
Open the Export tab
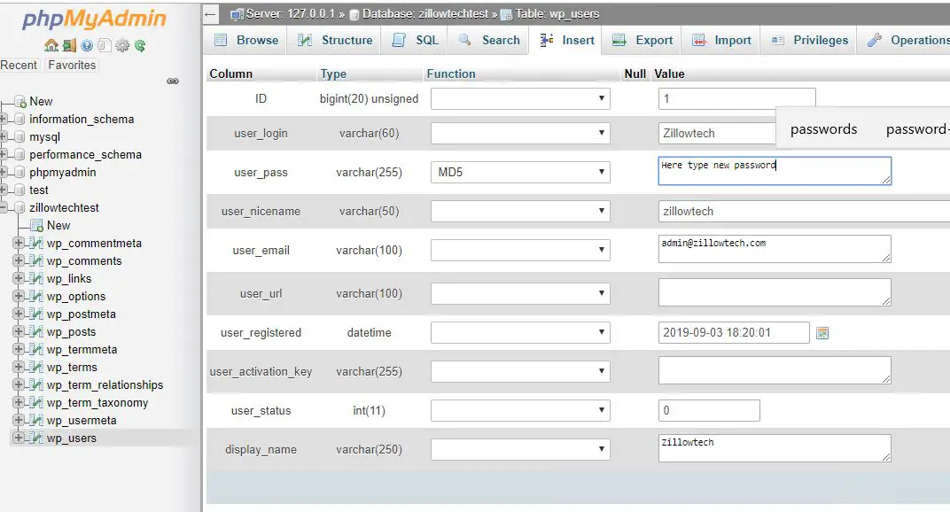[x=642, y=40]
